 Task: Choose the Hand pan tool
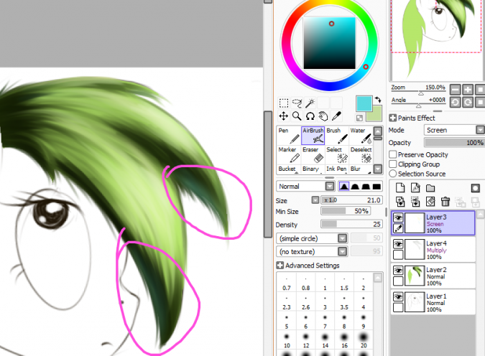coord(323,116)
